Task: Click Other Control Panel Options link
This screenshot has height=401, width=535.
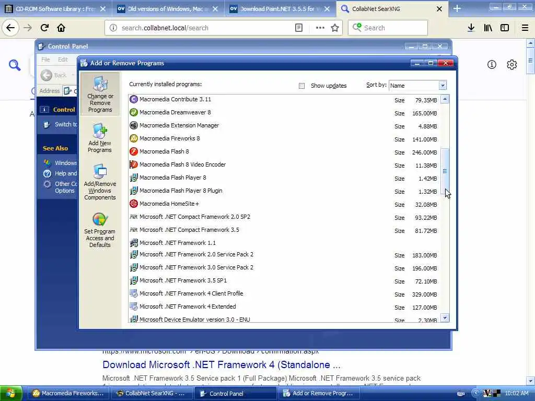Action: click(60, 187)
